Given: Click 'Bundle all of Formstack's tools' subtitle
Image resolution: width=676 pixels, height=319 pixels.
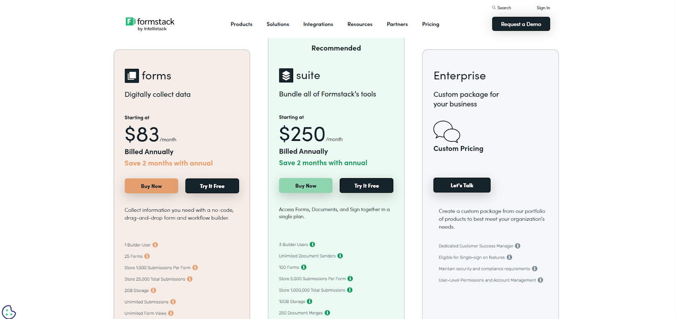Looking at the screenshot, I should point(327,94).
